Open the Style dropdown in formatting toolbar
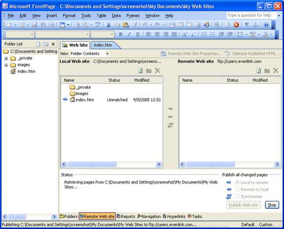 32,34
